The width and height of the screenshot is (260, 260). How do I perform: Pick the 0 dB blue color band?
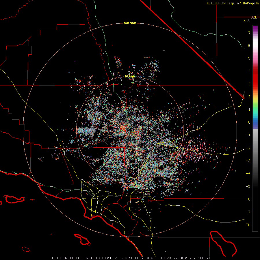[x=255, y=123]
